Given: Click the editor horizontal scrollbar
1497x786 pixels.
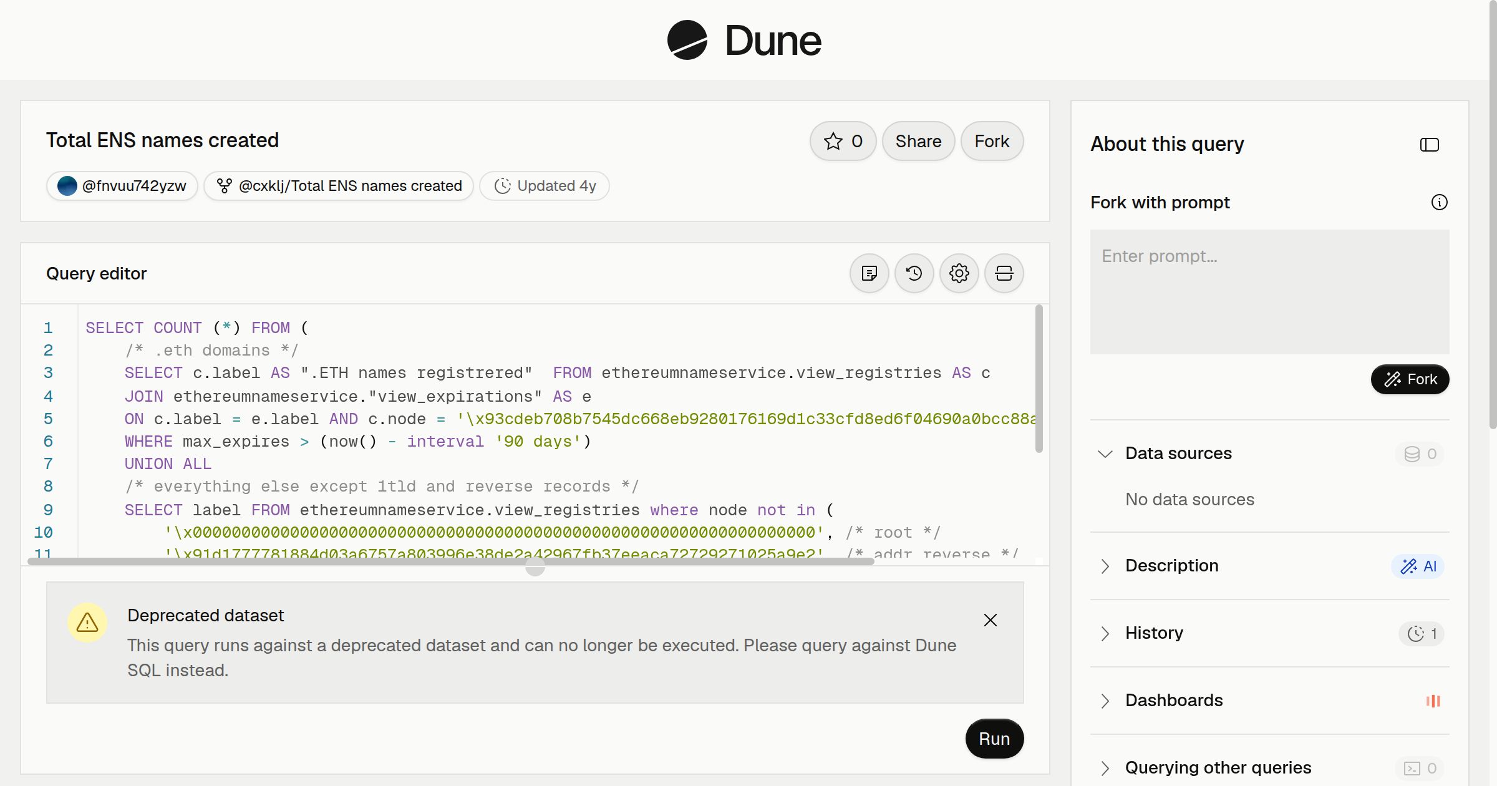Looking at the screenshot, I should coord(450,561).
